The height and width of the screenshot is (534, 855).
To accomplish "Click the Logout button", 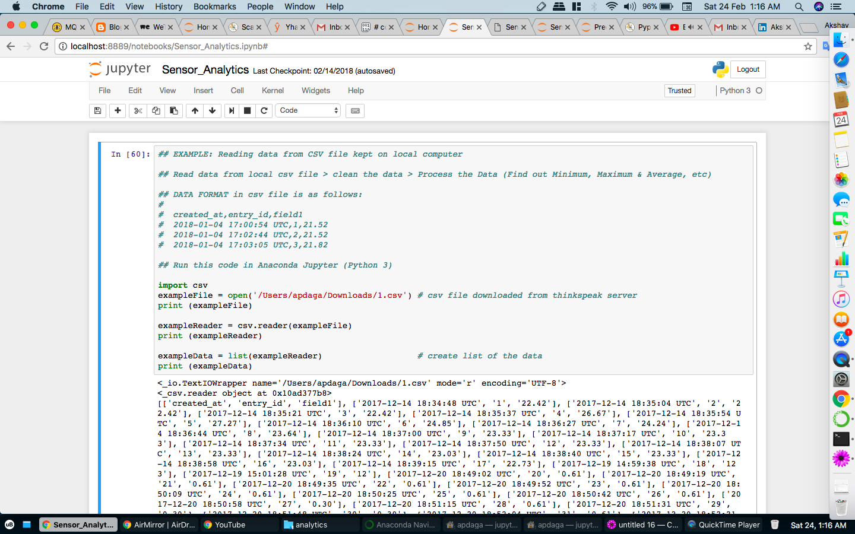I will click(x=747, y=69).
